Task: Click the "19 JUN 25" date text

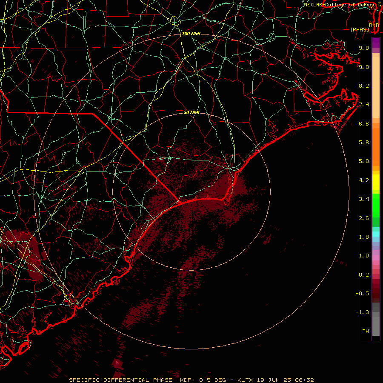Action: pyautogui.click(x=274, y=380)
